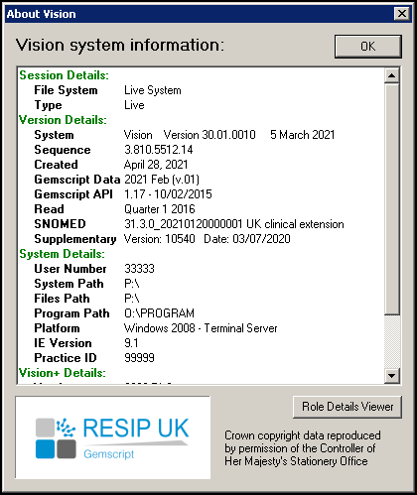Select the Vision+ Details heading
This screenshot has width=417, height=495.
(63, 373)
